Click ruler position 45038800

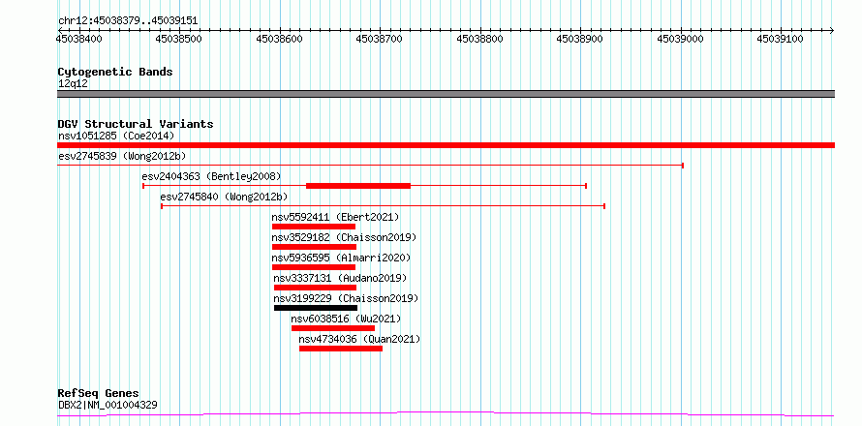[x=480, y=39]
